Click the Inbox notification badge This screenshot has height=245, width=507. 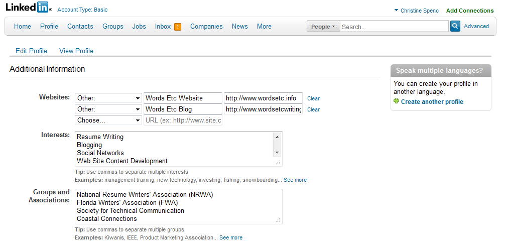[178, 27]
